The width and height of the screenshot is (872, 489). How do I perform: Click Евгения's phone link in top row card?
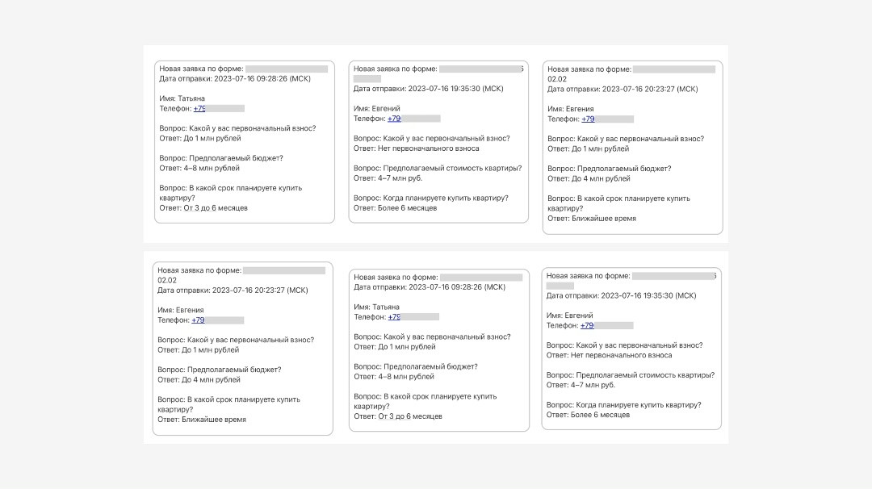[588, 119]
